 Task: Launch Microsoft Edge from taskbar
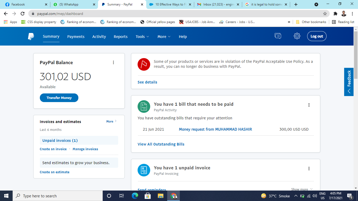(135, 196)
